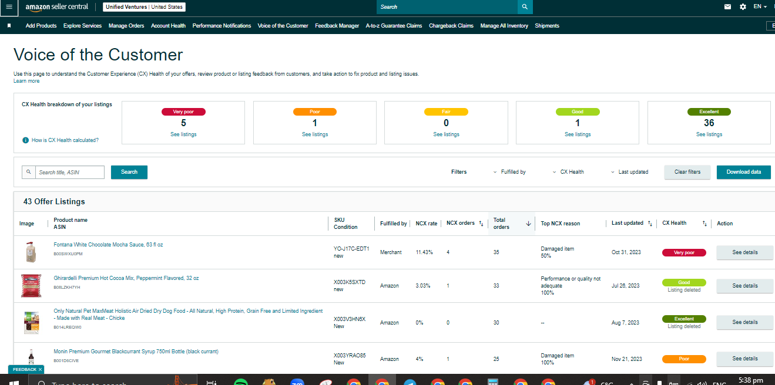
Task: Click the SKU value YO-J17C-EDT1
Action: tap(351, 248)
